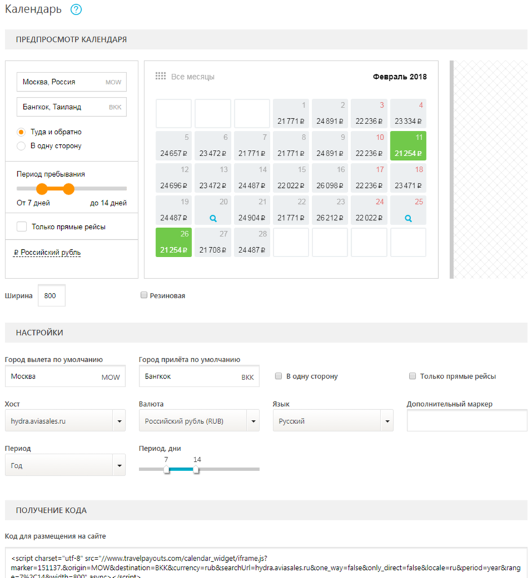Image resolution: width=532 pixels, height=578 pixels.
Task: Click the help question mark icon beside Календарь
Action: click(x=76, y=9)
